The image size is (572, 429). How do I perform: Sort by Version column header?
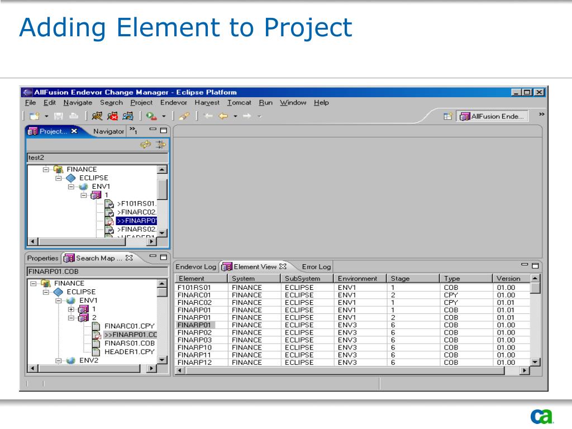point(511,278)
